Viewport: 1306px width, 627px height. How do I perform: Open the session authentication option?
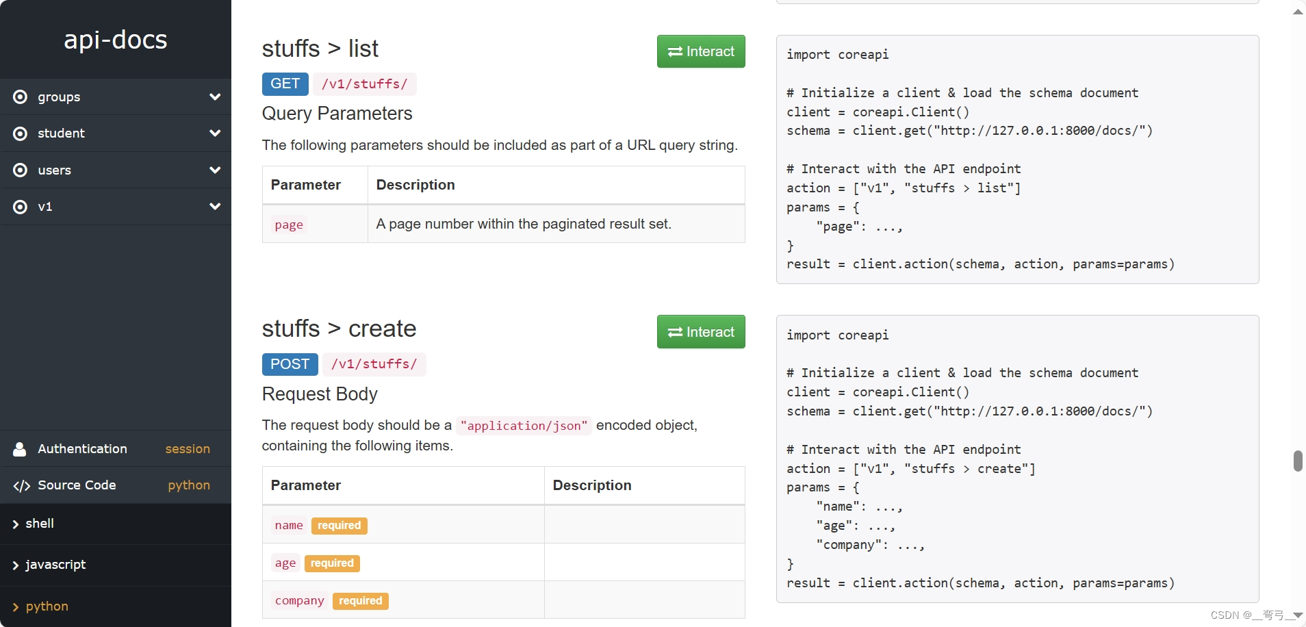coord(188,449)
